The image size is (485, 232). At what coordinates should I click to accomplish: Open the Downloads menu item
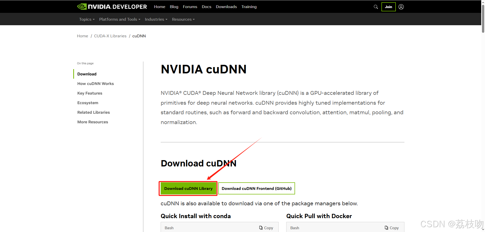point(226,7)
